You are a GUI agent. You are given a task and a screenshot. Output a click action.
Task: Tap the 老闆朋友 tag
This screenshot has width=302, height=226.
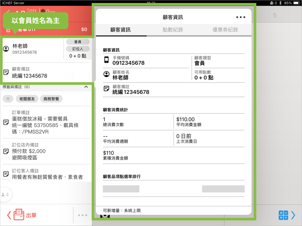point(27,99)
